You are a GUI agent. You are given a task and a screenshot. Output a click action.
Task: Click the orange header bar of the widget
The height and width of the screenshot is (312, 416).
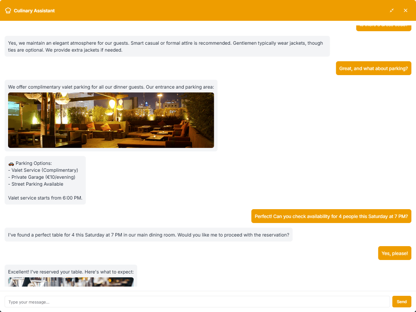tap(208, 10)
